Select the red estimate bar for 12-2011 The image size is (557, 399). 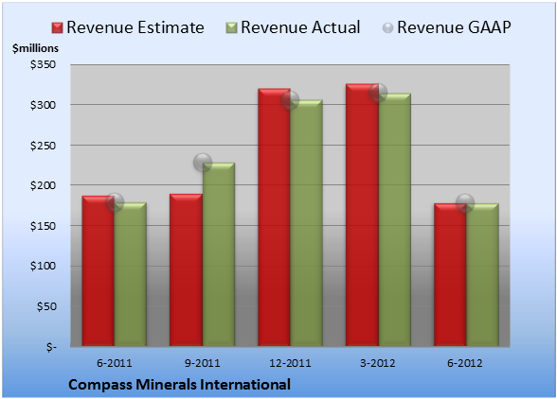point(274,217)
